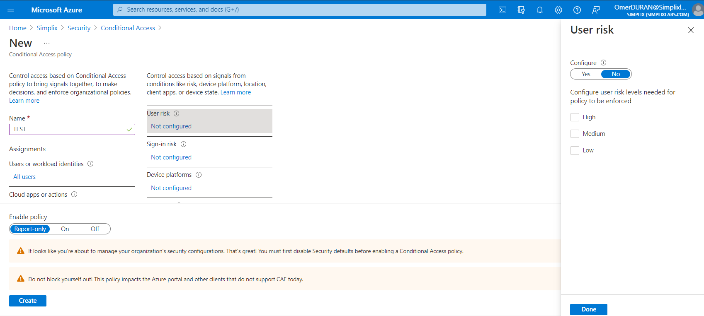Image resolution: width=704 pixels, height=316 pixels.
Task: Open the Notifications bell
Action: pos(540,10)
